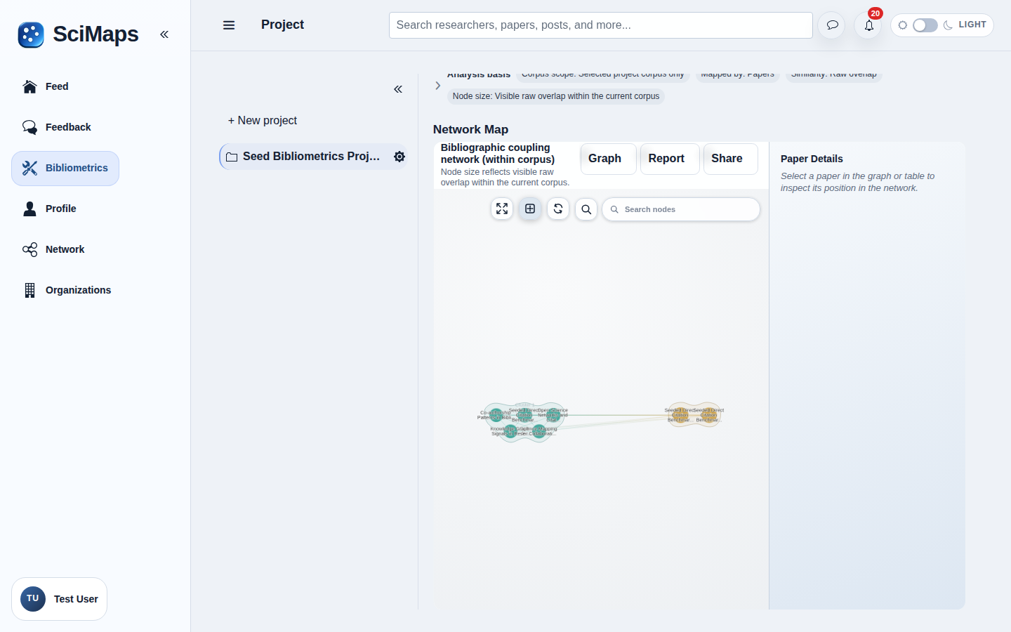Click the Network share-nodes icon in the sidebar

tap(29, 249)
